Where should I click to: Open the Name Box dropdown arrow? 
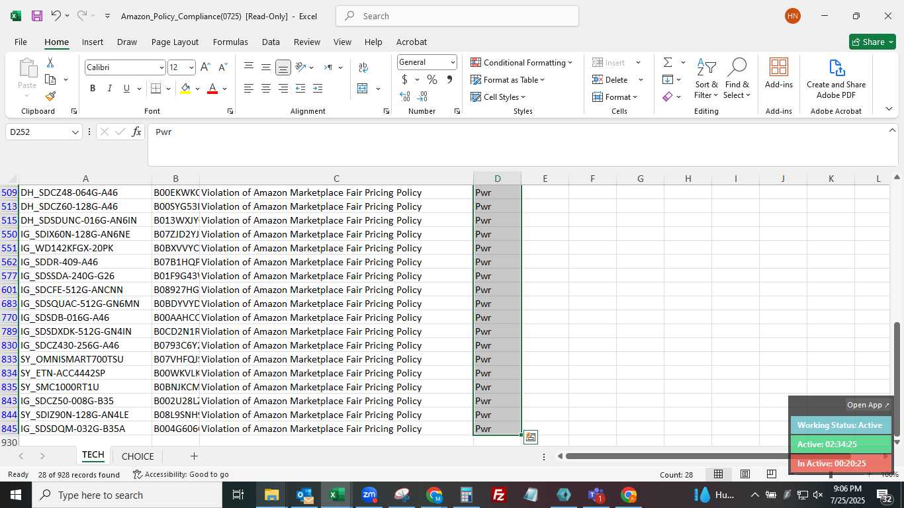click(75, 132)
